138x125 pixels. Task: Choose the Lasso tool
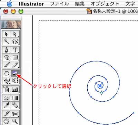(15, 41)
